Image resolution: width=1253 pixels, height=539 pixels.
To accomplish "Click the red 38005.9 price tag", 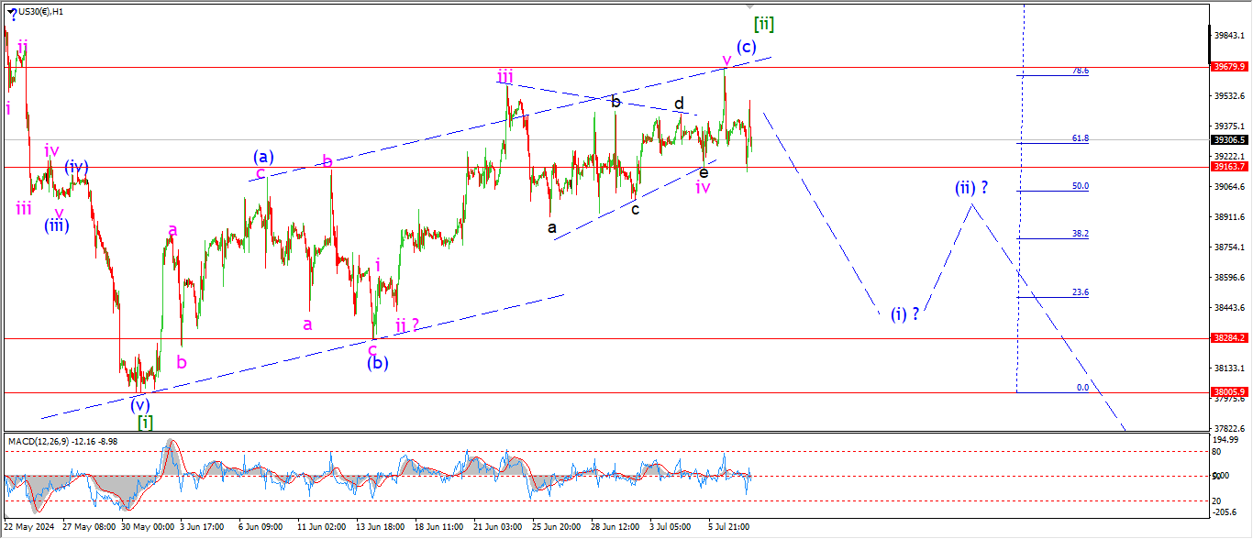I will click(x=1229, y=391).
